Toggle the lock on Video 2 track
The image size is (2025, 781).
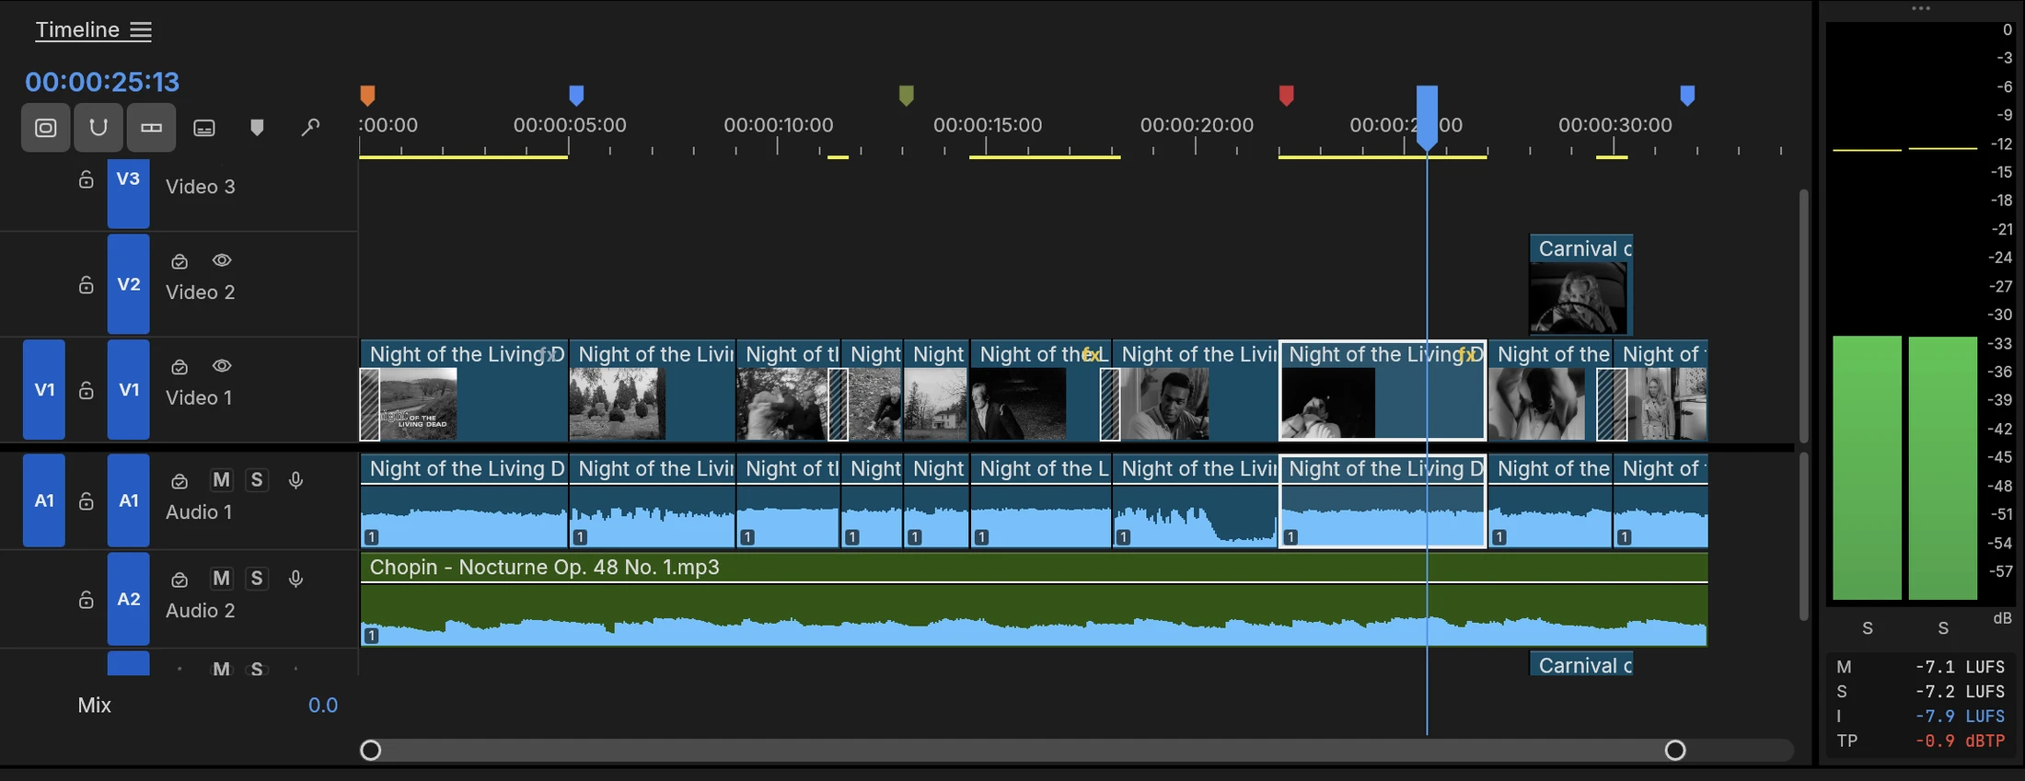86,284
